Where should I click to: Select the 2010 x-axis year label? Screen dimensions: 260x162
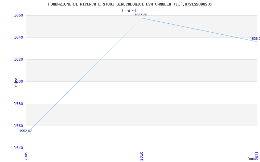pos(141,156)
